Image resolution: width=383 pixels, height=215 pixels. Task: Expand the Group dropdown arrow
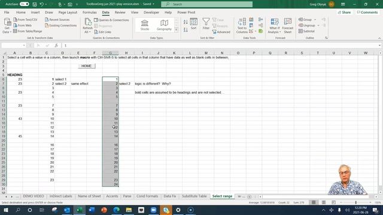point(315,20)
